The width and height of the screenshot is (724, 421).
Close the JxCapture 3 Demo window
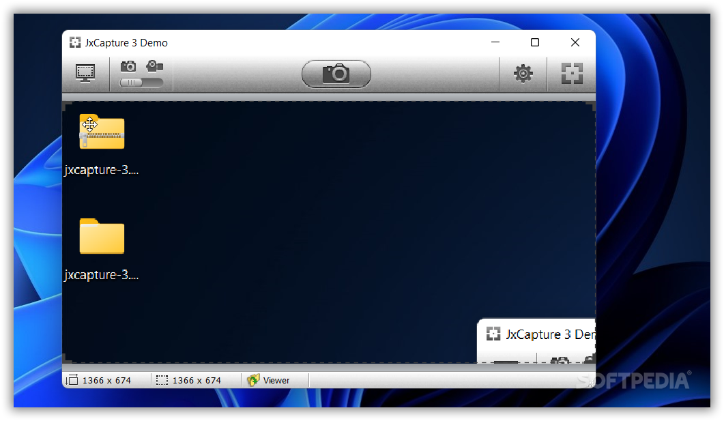pyautogui.click(x=575, y=42)
